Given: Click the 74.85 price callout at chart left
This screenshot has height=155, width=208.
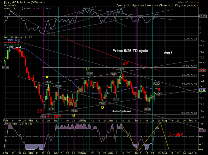Looking at the screenshot, I should pyautogui.click(x=5, y=68).
